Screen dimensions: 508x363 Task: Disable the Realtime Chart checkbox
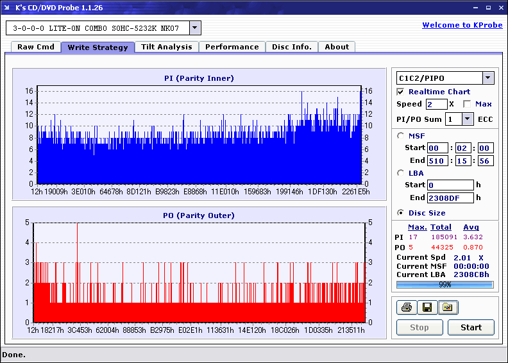(x=401, y=92)
